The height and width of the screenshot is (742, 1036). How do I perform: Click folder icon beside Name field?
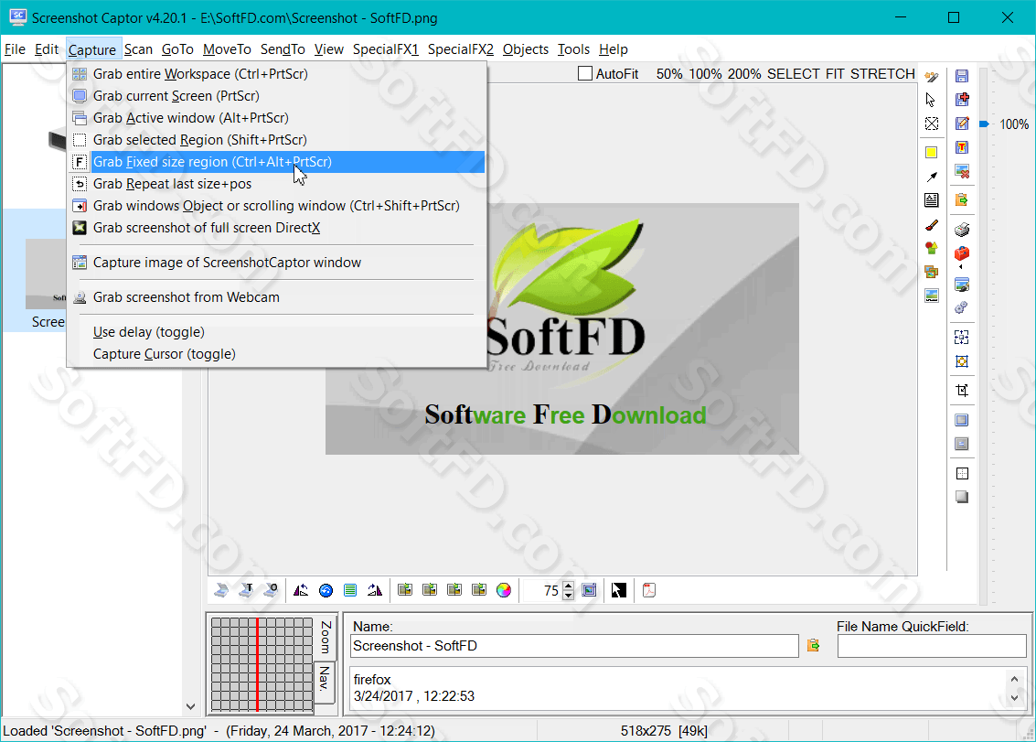tap(813, 645)
